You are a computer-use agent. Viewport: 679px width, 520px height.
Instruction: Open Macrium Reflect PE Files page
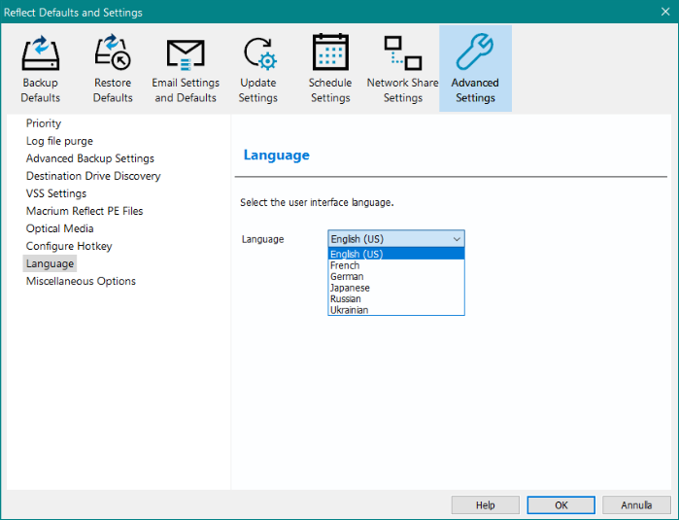click(85, 211)
